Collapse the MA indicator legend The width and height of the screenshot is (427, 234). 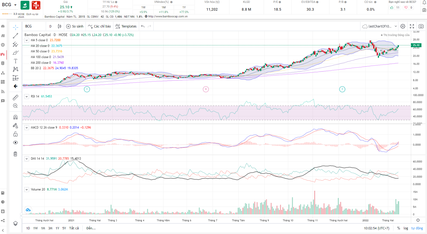coord(27,40)
